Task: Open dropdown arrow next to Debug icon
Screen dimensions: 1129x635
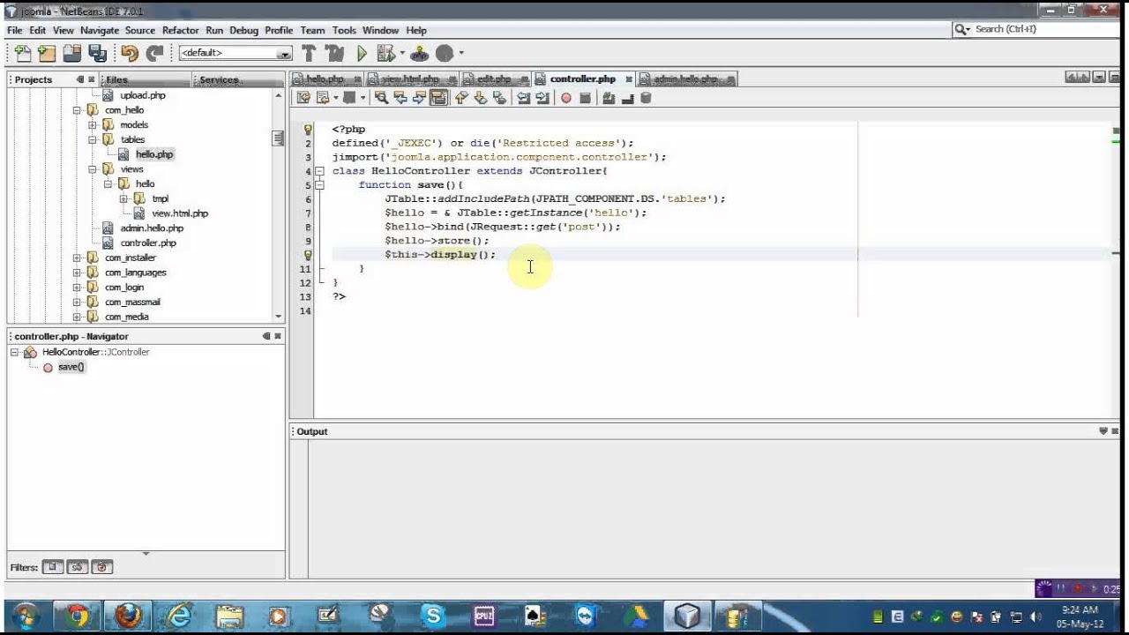Action: [403, 54]
